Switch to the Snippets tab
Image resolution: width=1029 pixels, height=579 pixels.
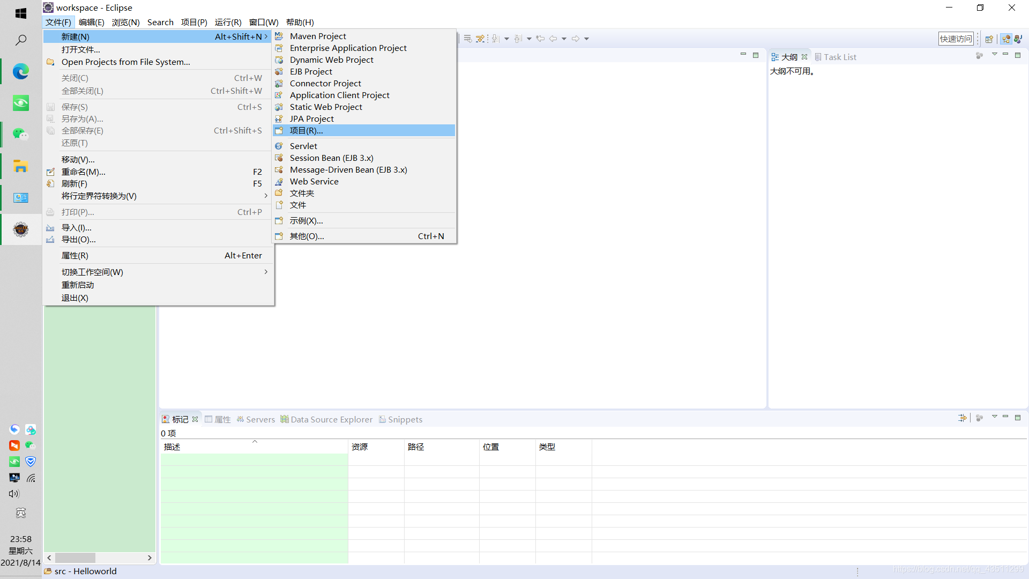(400, 419)
